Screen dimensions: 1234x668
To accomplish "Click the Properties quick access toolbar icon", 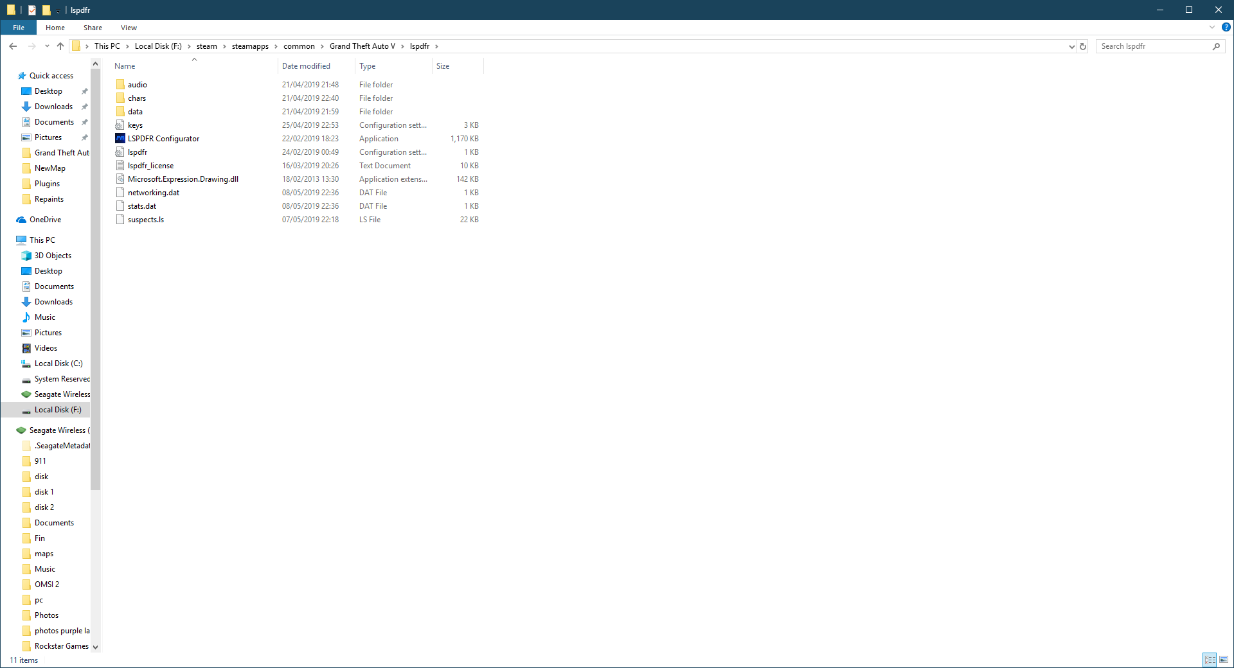I will (x=32, y=10).
